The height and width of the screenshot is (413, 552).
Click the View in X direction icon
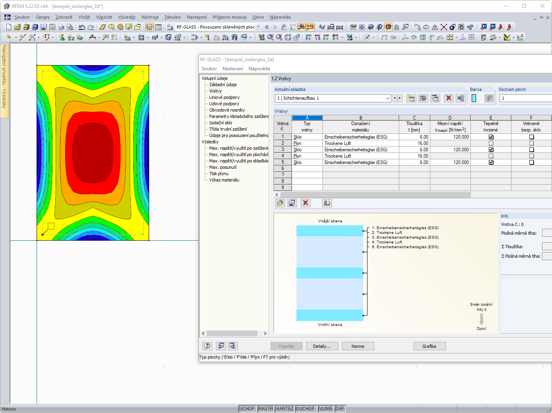(309, 37)
